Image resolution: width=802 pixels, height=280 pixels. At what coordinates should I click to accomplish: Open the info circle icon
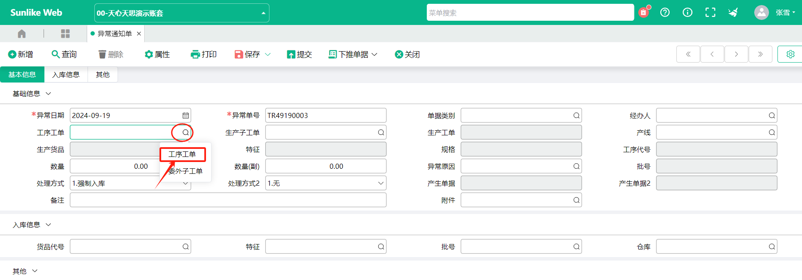coord(688,12)
